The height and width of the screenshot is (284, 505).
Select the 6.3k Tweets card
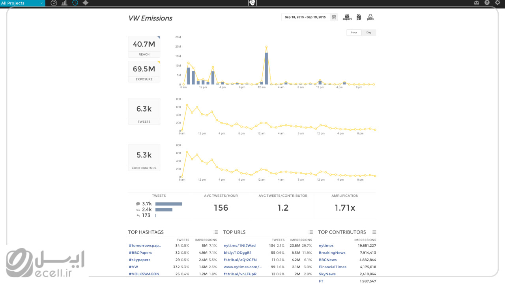click(144, 111)
